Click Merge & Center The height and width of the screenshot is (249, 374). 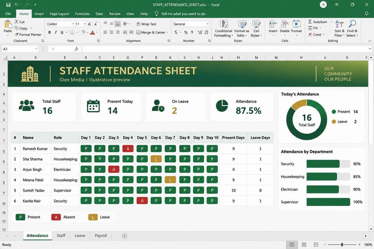click(151, 32)
